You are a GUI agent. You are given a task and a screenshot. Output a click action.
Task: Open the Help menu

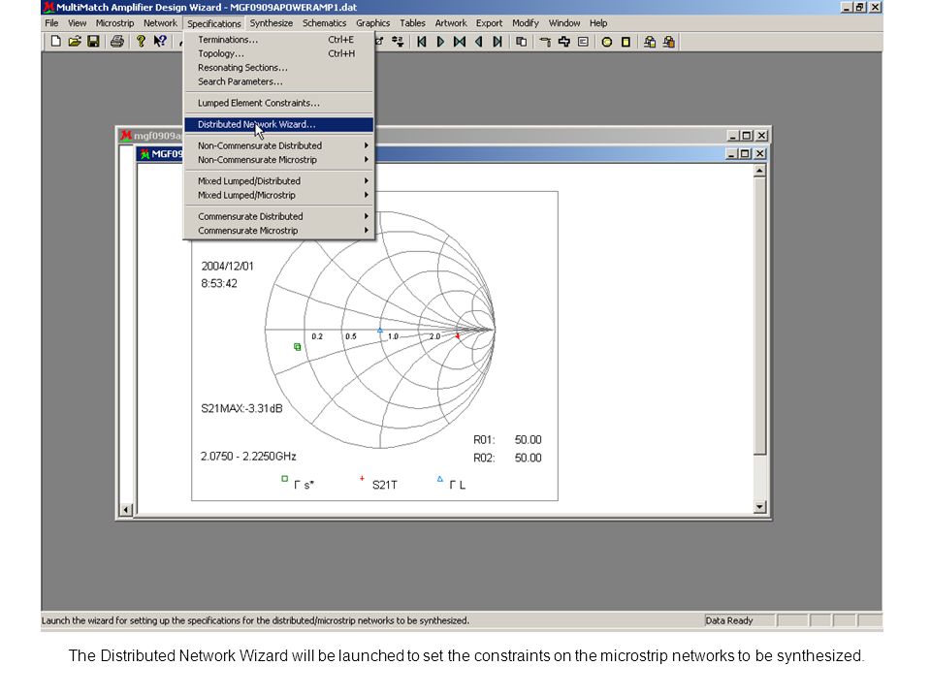598,23
